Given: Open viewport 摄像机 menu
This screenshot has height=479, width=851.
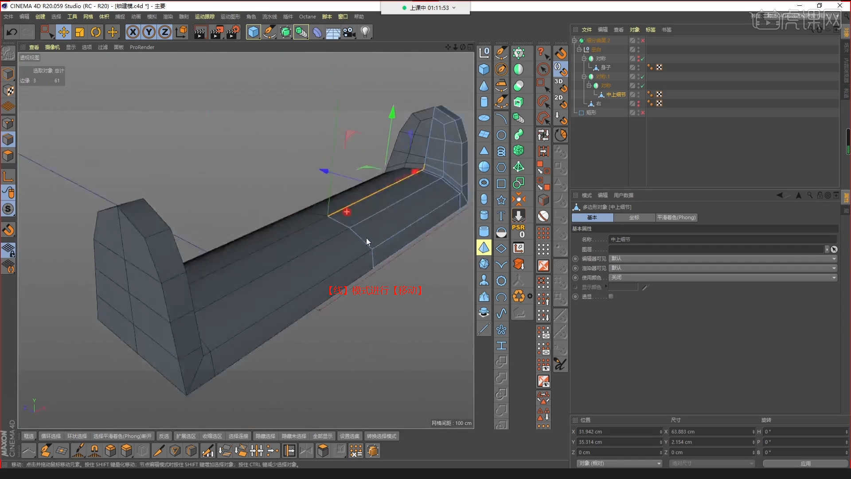Looking at the screenshot, I should coord(52,47).
